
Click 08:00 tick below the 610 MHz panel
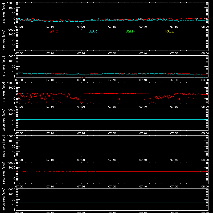[x=205, y=80]
